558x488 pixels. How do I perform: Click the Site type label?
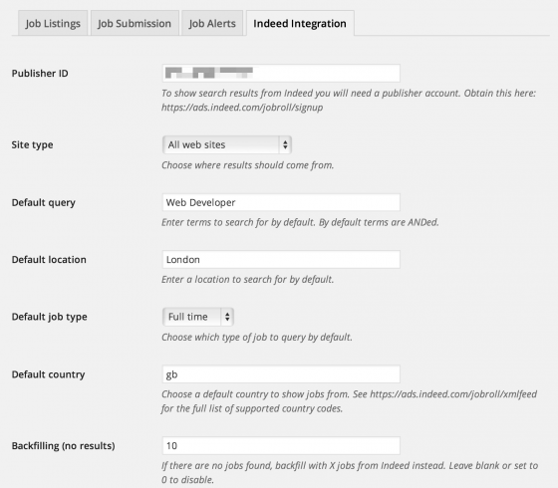(x=32, y=144)
